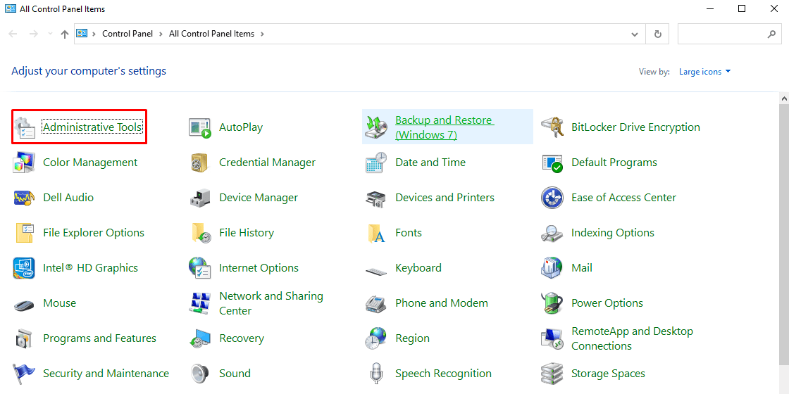Screen dimensions: 789x394
Task: Go up one level with Up arrow
Action: point(64,34)
